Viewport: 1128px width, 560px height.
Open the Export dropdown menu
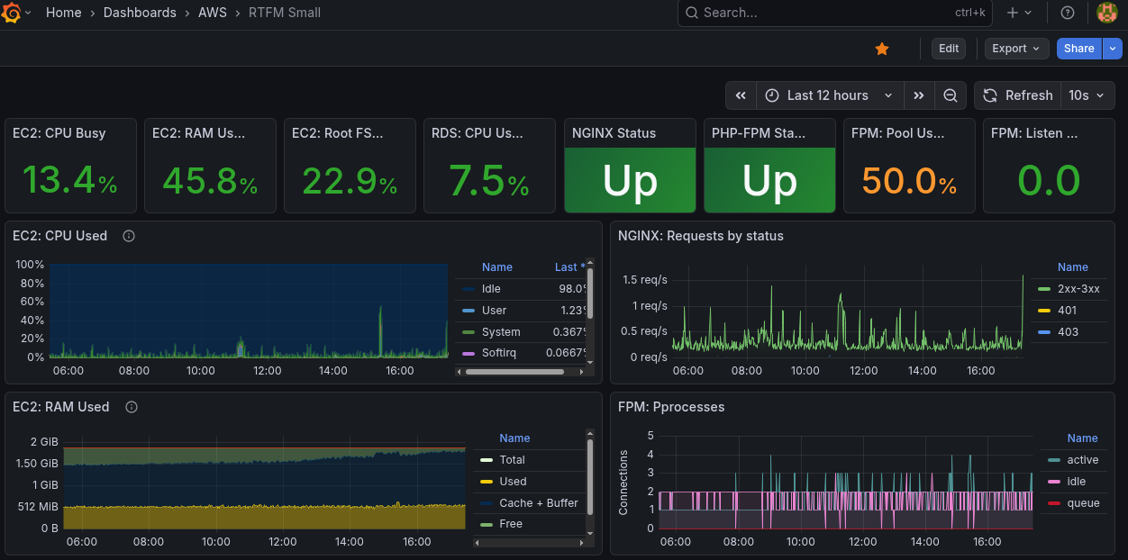click(x=1016, y=49)
